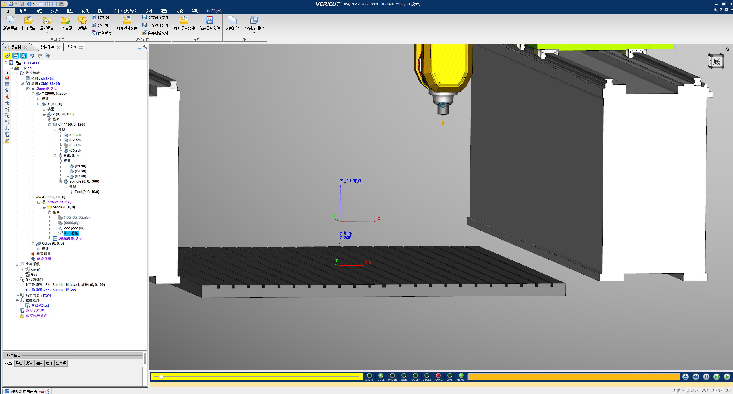Collapse the 项目 : BC-840D tree node
Viewport: 733px width, 394px height.
coord(6,63)
